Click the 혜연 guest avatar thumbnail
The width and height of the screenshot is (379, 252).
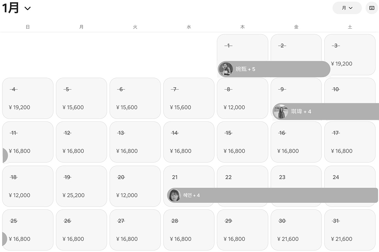pyautogui.click(x=174, y=195)
